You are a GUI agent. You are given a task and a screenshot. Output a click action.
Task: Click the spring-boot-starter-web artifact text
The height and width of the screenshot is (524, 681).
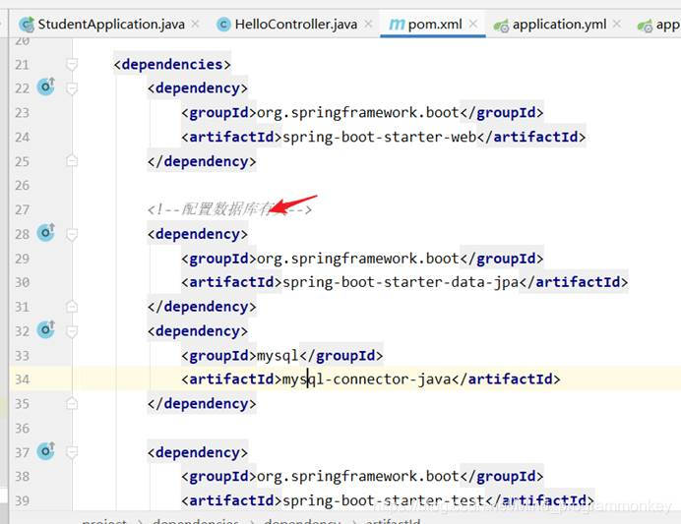coord(380,137)
